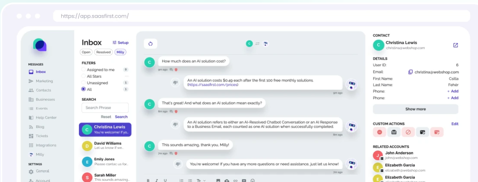
Task: Thumbs down the AI-Resolved Chatbot Conversation answer
Action: point(175,124)
